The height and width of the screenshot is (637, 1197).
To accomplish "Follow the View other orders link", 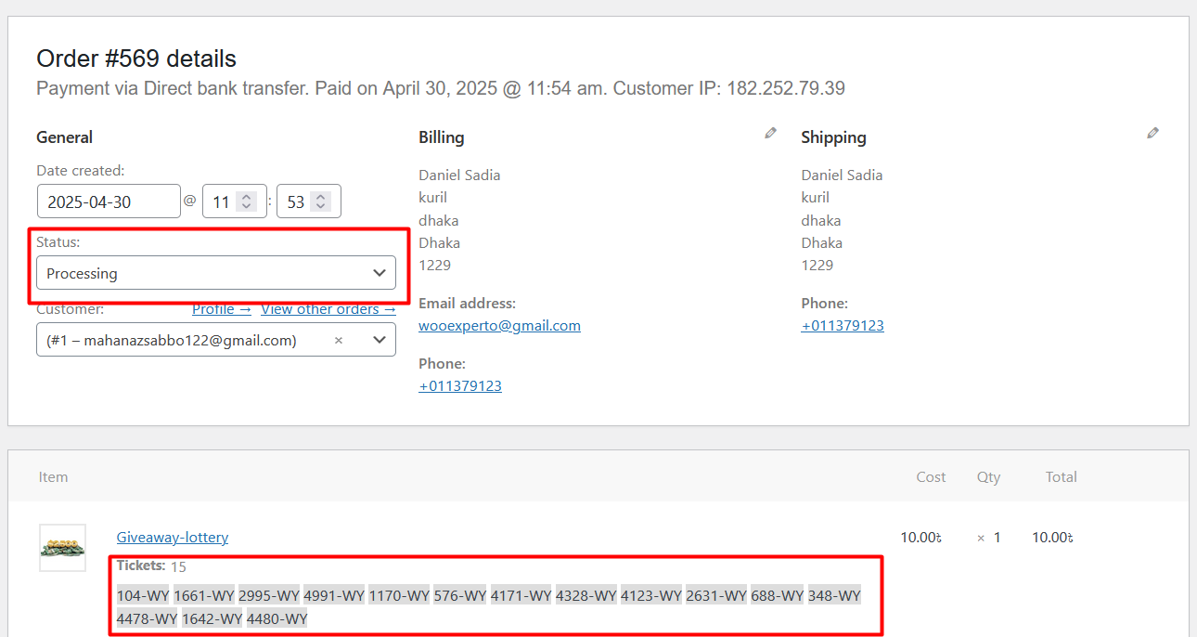I will (x=328, y=309).
